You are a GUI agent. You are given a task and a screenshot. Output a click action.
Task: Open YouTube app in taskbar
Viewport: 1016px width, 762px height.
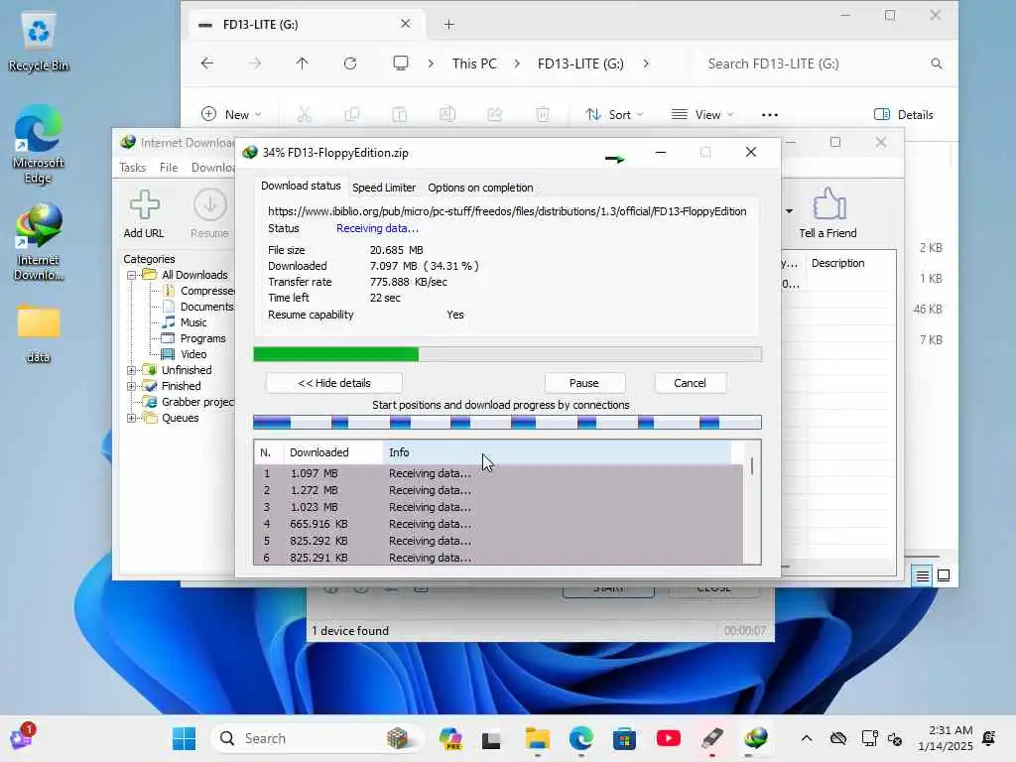(x=668, y=738)
